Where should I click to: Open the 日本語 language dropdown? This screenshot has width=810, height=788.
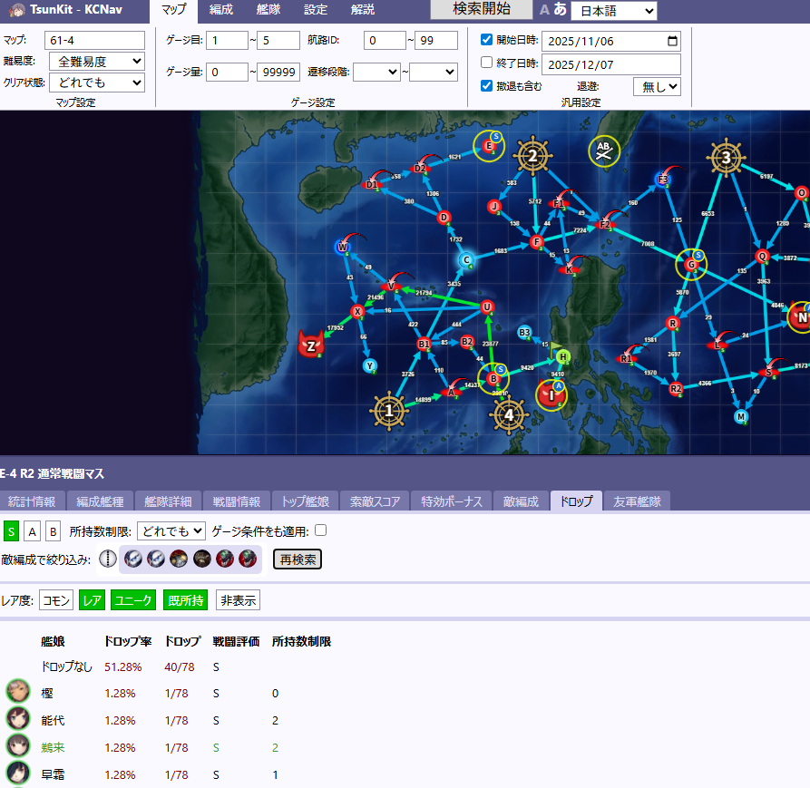pos(614,11)
